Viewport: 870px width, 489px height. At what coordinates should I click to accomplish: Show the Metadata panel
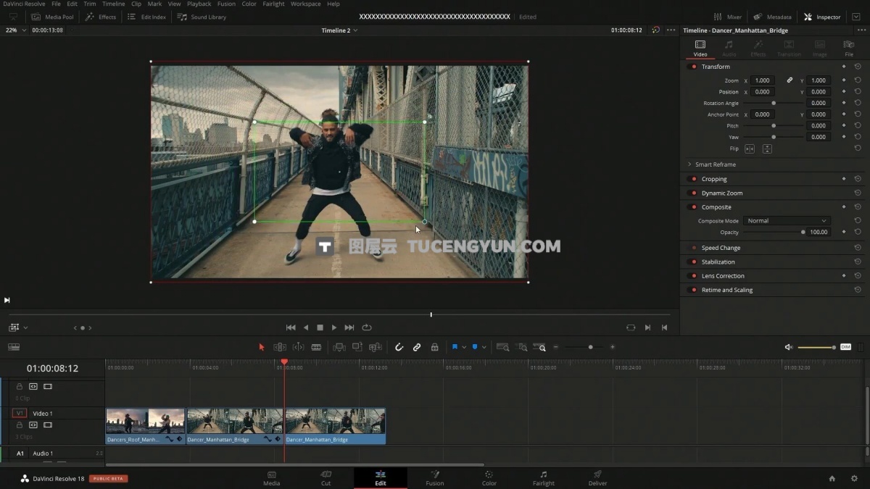point(773,17)
